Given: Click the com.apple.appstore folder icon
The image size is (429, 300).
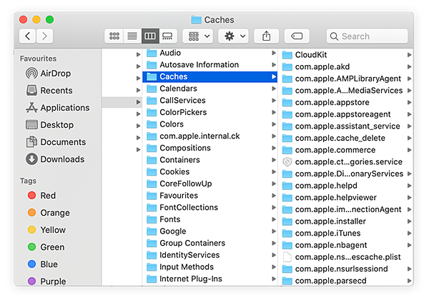Looking at the screenshot, I should click(287, 102).
